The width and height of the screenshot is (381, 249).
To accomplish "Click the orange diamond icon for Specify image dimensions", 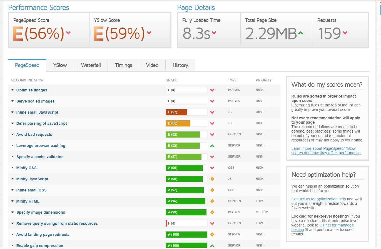I will (212, 212).
